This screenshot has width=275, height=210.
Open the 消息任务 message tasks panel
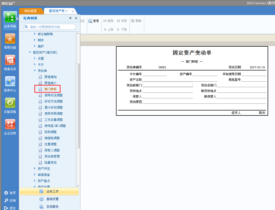[x=10, y=62]
